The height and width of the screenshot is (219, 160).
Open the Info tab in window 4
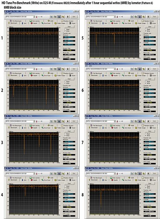[x=24, y=180]
